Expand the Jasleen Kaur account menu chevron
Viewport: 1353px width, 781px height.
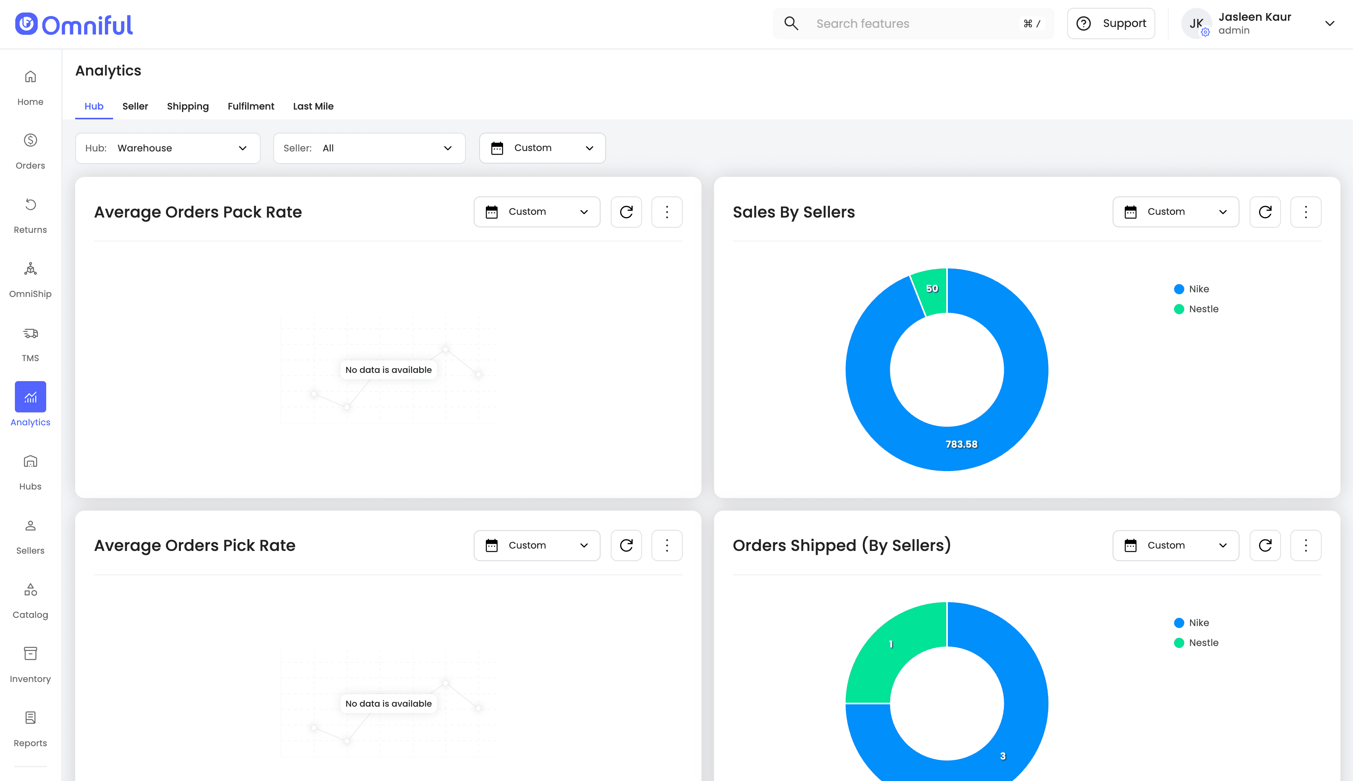(1330, 23)
